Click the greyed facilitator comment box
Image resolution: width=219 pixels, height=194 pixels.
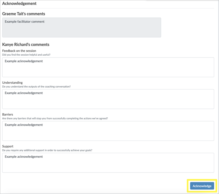pyautogui.click(x=82, y=27)
